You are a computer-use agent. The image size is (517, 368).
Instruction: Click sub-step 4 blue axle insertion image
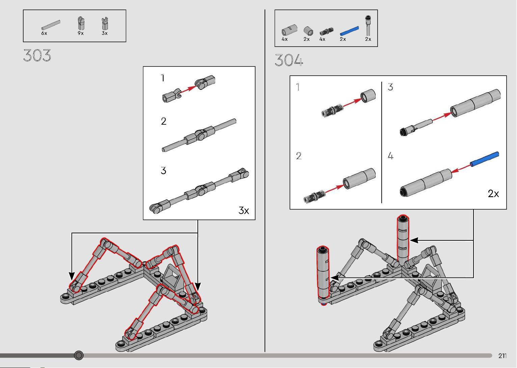[449, 174]
